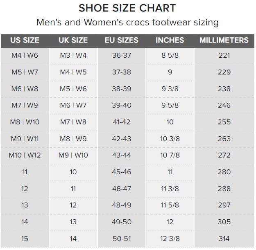Click the EU SIZES column header

point(121,40)
